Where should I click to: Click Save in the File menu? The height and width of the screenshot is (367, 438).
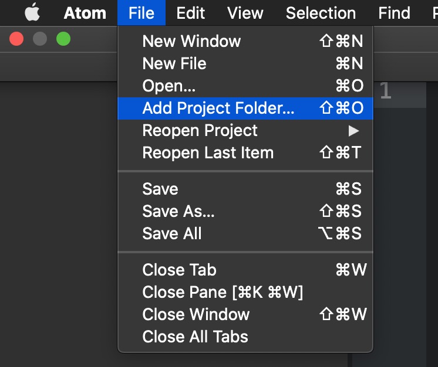click(x=160, y=189)
